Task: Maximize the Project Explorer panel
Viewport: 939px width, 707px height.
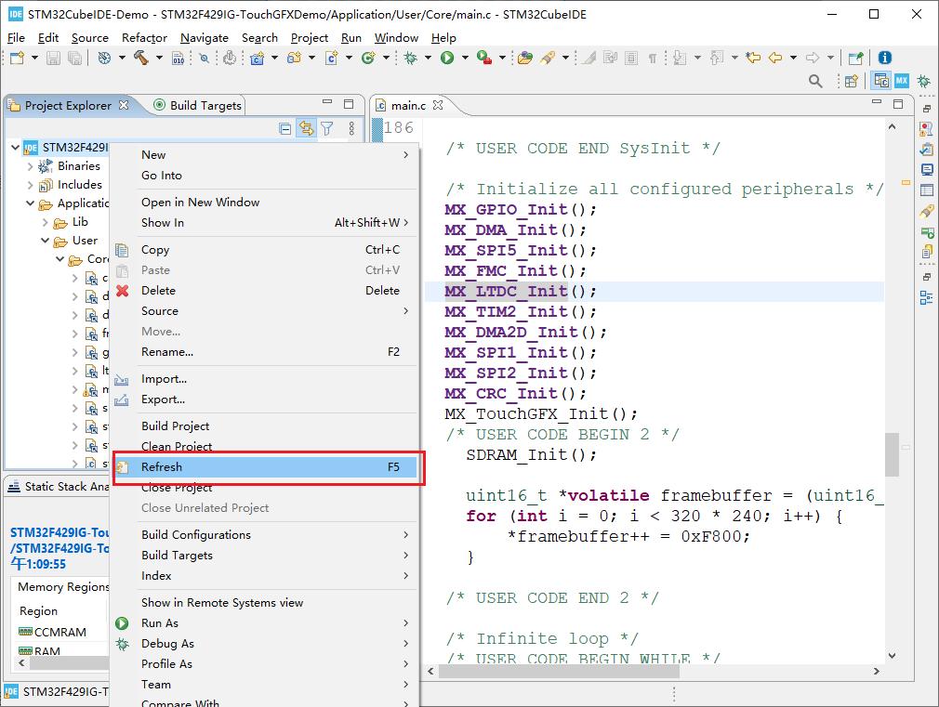Action: pyautogui.click(x=349, y=104)
